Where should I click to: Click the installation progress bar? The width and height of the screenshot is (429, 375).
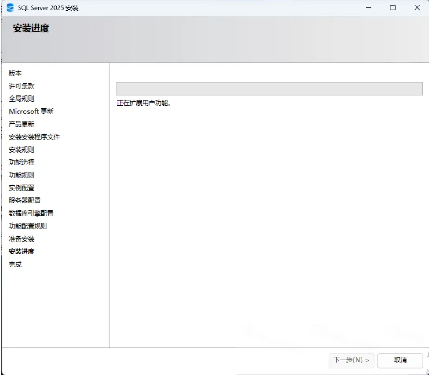pyautogui.click(x=269, y=89)
